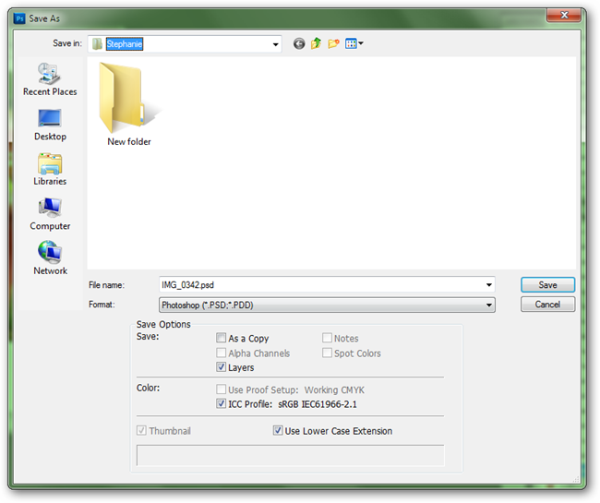Open Recent Places in sidebar
Image resolution: width=600 pixels, height=503 pixels.
[x=50, y=79]
